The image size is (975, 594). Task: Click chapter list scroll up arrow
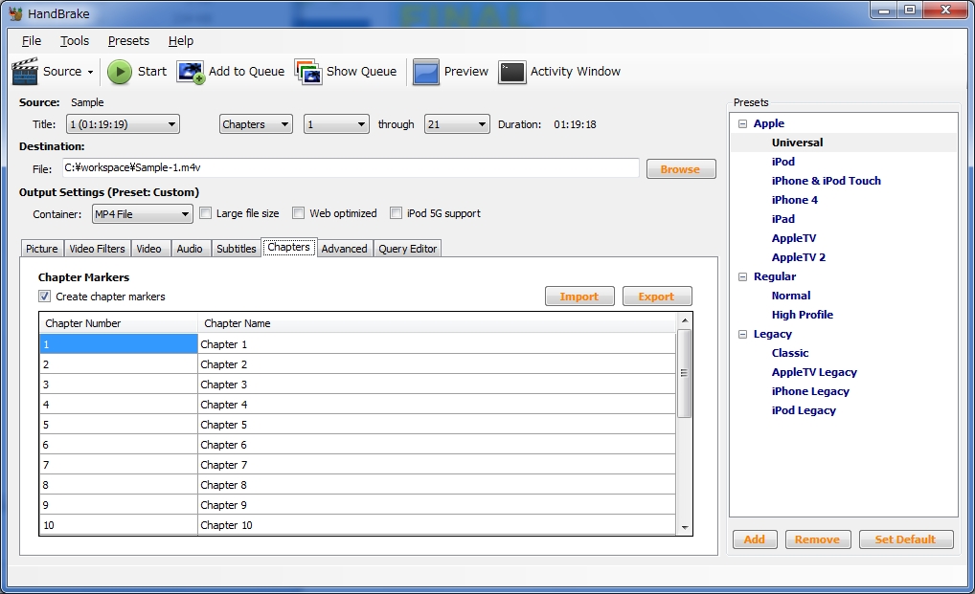point(684,320)
